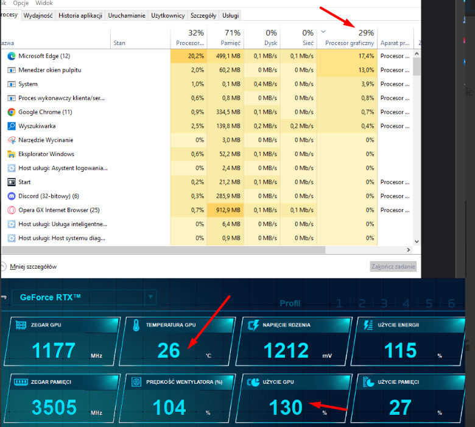The image size is (475, 427).
Task: Switch to the Szczegóły tab
Action: coord(203,15)
